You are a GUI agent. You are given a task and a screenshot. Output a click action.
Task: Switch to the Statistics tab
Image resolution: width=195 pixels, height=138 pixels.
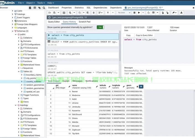[79, 8]
